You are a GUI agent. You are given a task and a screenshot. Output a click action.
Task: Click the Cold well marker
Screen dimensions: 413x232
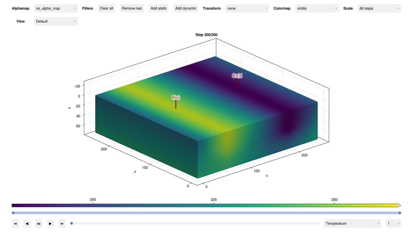tap(237, 76)
